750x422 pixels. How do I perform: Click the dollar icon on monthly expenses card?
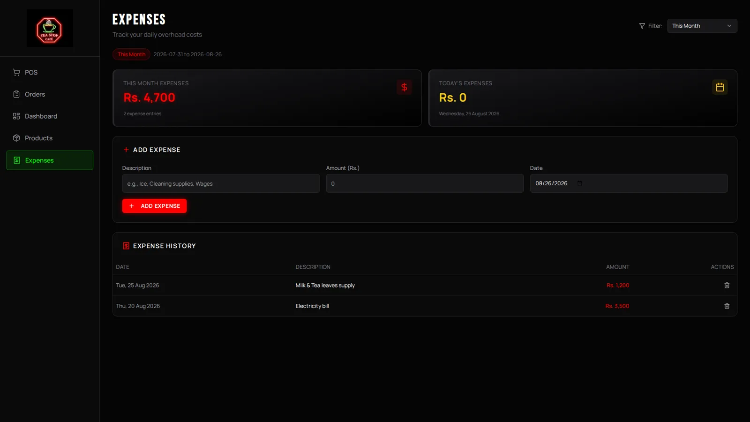tap(404, 87)
